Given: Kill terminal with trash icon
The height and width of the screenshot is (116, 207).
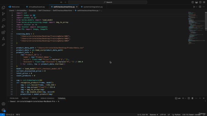Looking at the screenshot, I should pyautogui.click(x=192, y=98).
